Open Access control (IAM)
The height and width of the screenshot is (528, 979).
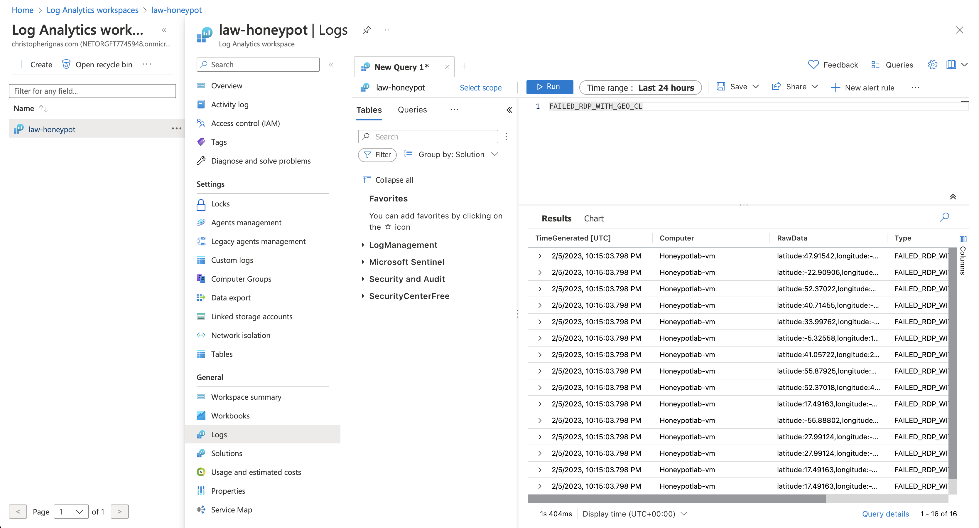[x=245, y=123]
